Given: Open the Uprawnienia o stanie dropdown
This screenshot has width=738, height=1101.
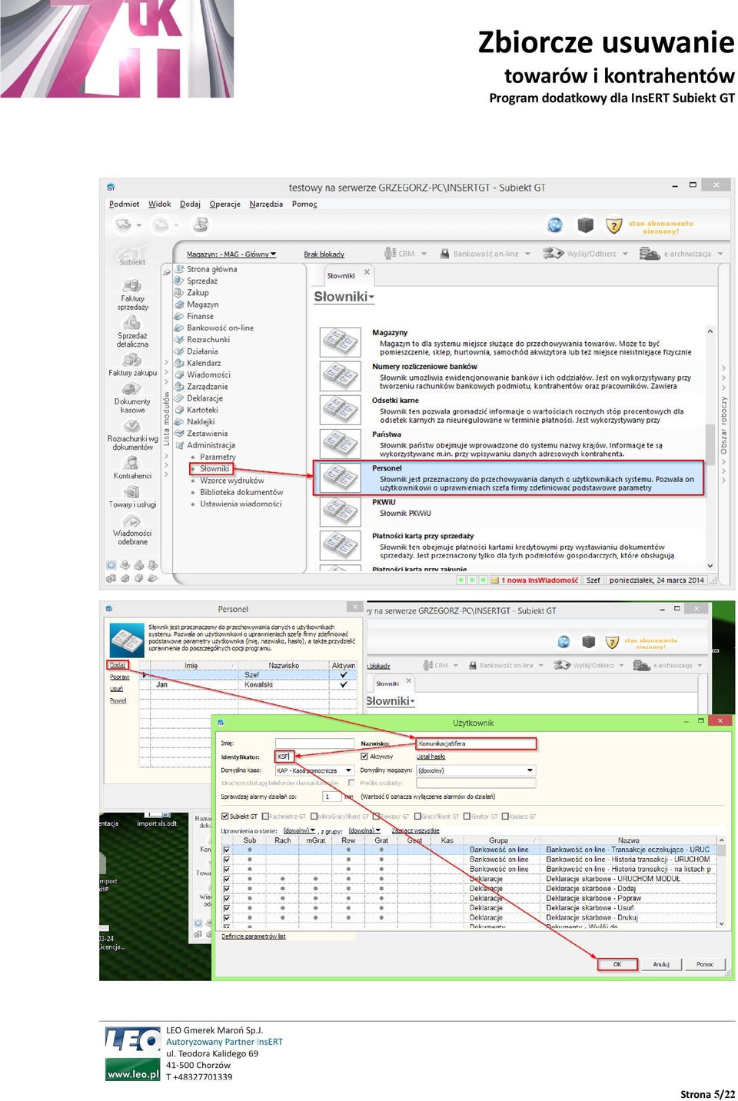Looking at the screenshot, I should click(300, 830).
